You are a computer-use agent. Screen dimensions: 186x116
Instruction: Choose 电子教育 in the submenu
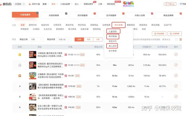click(113, 51)
